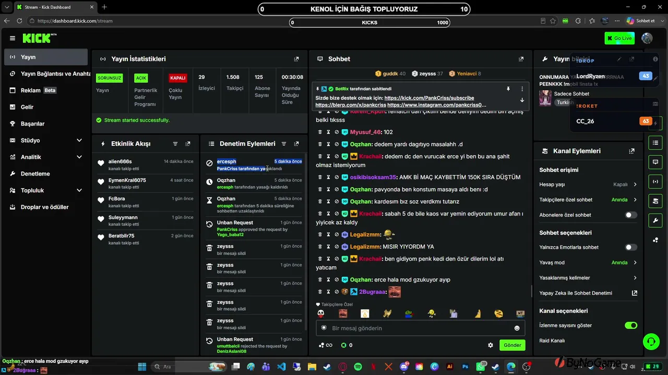Pop out the Kanal Eylemleri panel
668x375 pixels.
(x=632, y=151)
